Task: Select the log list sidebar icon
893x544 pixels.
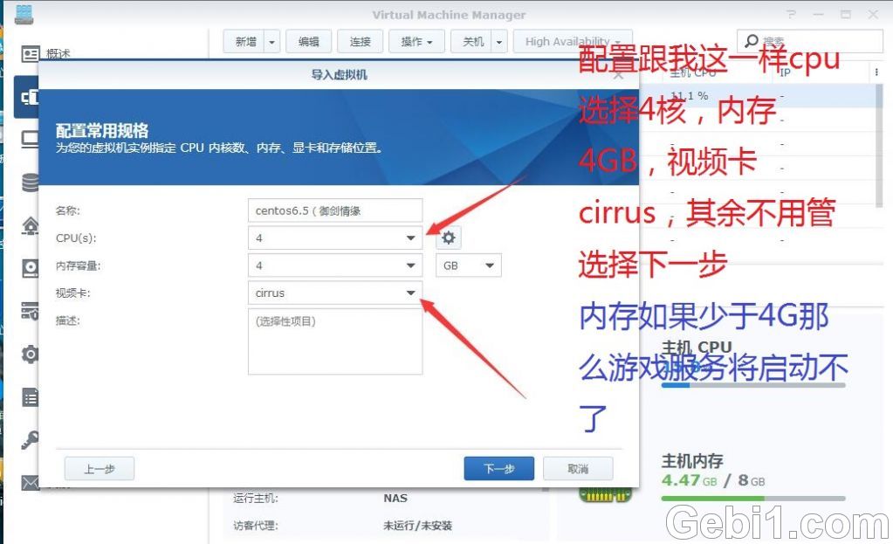Action: 31,396
